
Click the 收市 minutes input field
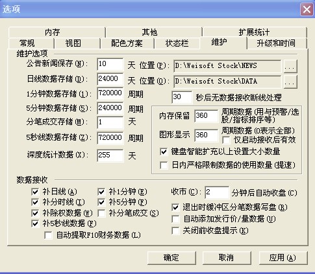point(217,192)
